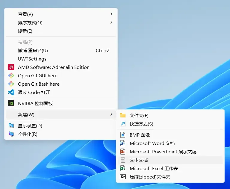The image size is (230, 189).
Task: Choose 通过 Code 打开 entry
Action: click(x=61, y=92)
